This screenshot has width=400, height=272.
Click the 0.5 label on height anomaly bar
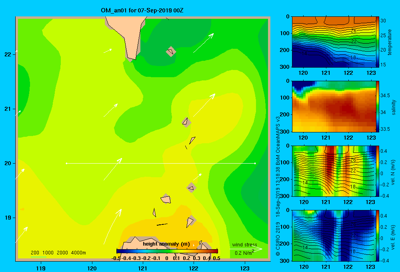[216, 258]
